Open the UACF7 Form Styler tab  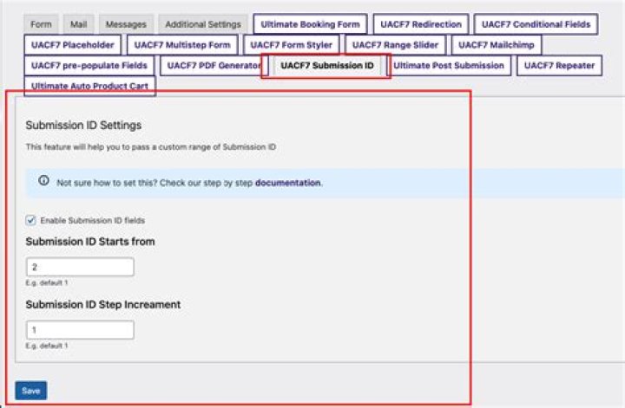291,45
